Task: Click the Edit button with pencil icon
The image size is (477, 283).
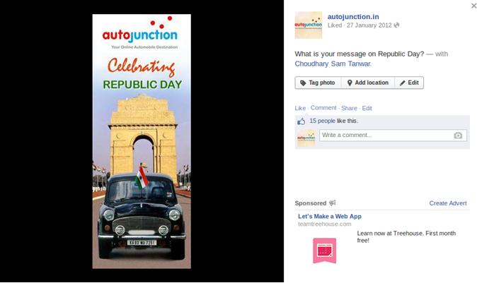Action: pos(409,83)
